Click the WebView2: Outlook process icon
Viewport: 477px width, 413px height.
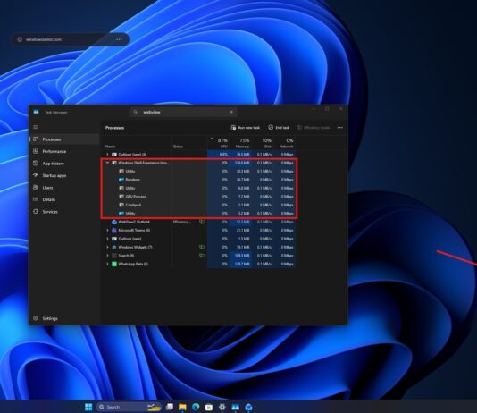(x=114, y=222)
